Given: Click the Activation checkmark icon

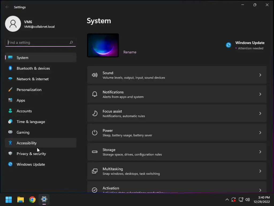Looking at the screenshot, I should (x=94, y=190).
